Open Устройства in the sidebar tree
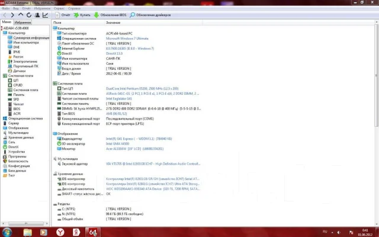This screenshot has height=237, width=379. point(17,152)
